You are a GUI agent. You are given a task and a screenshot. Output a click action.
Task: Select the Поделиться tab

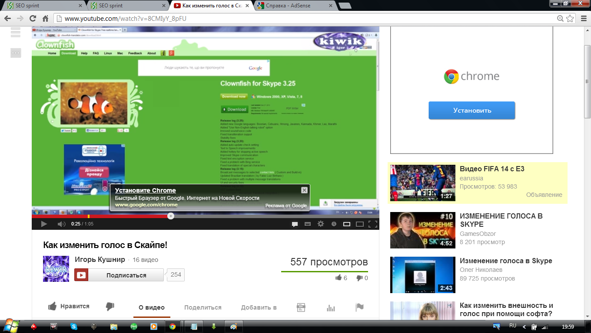[x=203, y=307]
